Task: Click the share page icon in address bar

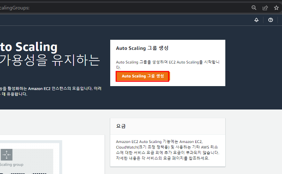Action: pos(265,8)
